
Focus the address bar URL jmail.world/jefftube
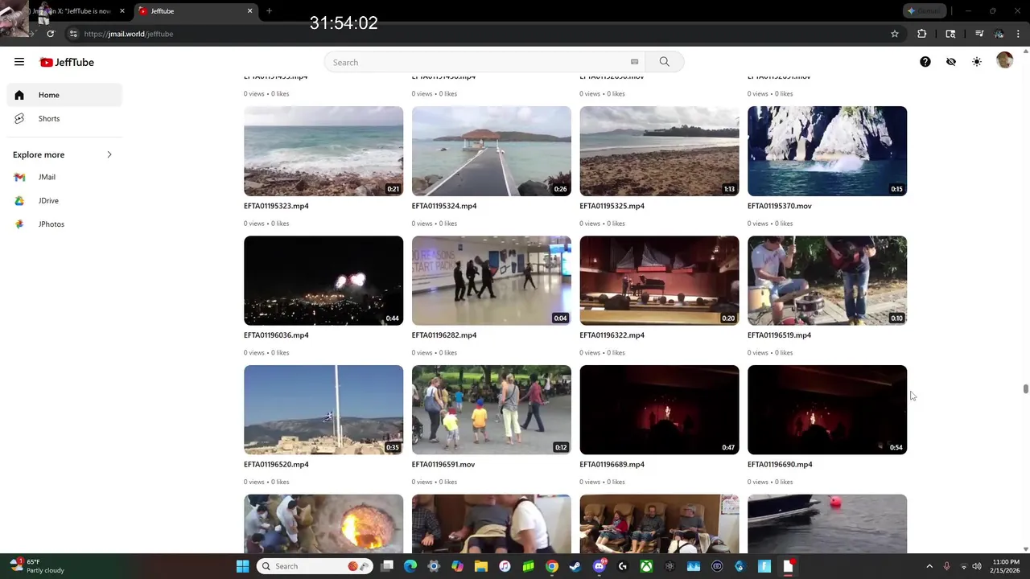tap(129, 34)
